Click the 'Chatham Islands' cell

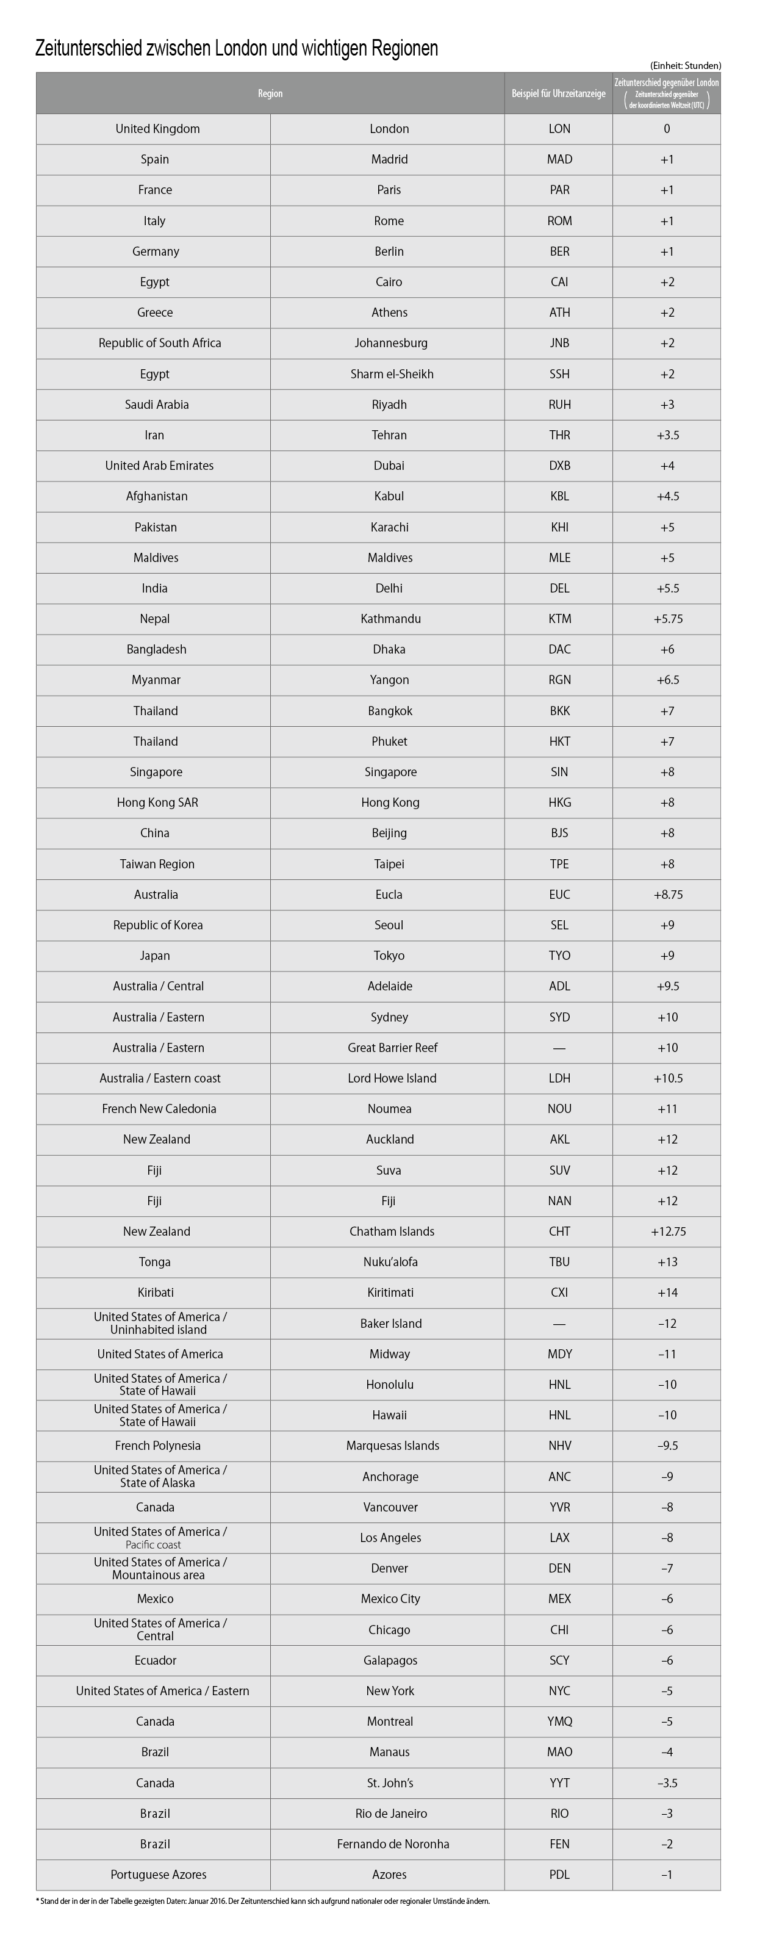(x=392, y=1231)
